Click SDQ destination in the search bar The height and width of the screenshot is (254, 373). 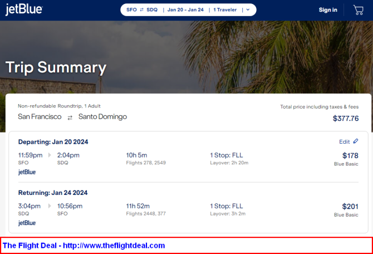click(x=152, y=10)
